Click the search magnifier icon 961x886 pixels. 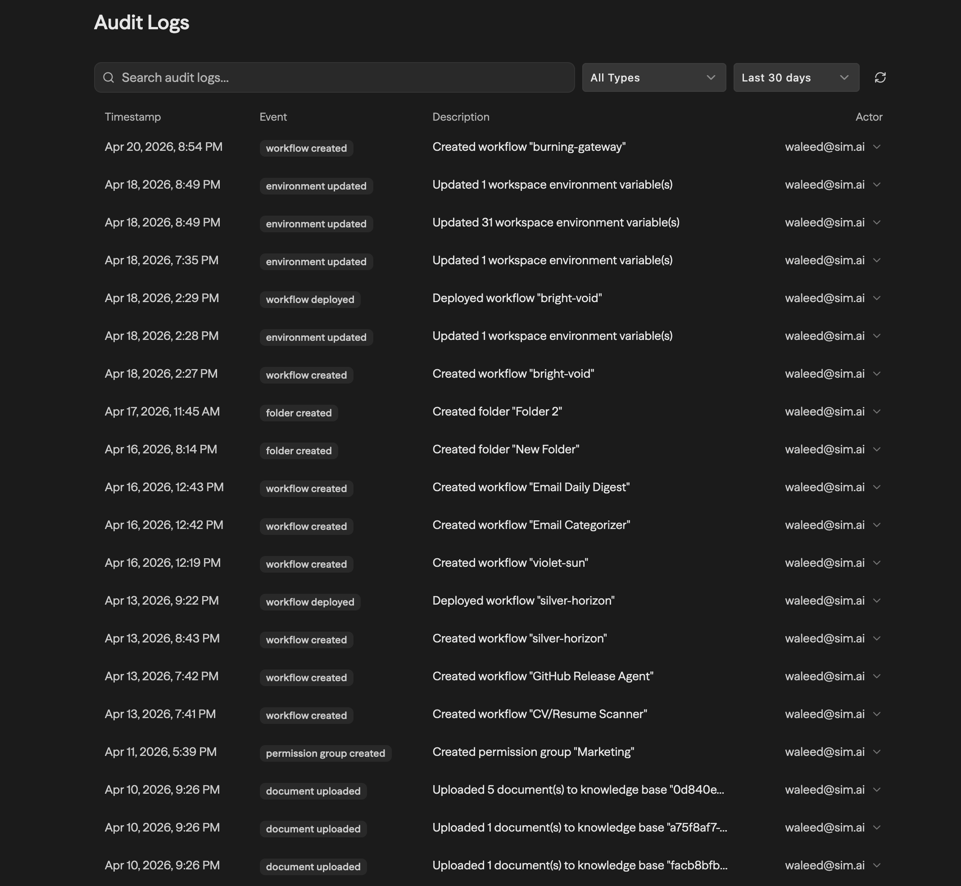click(109, 77)
